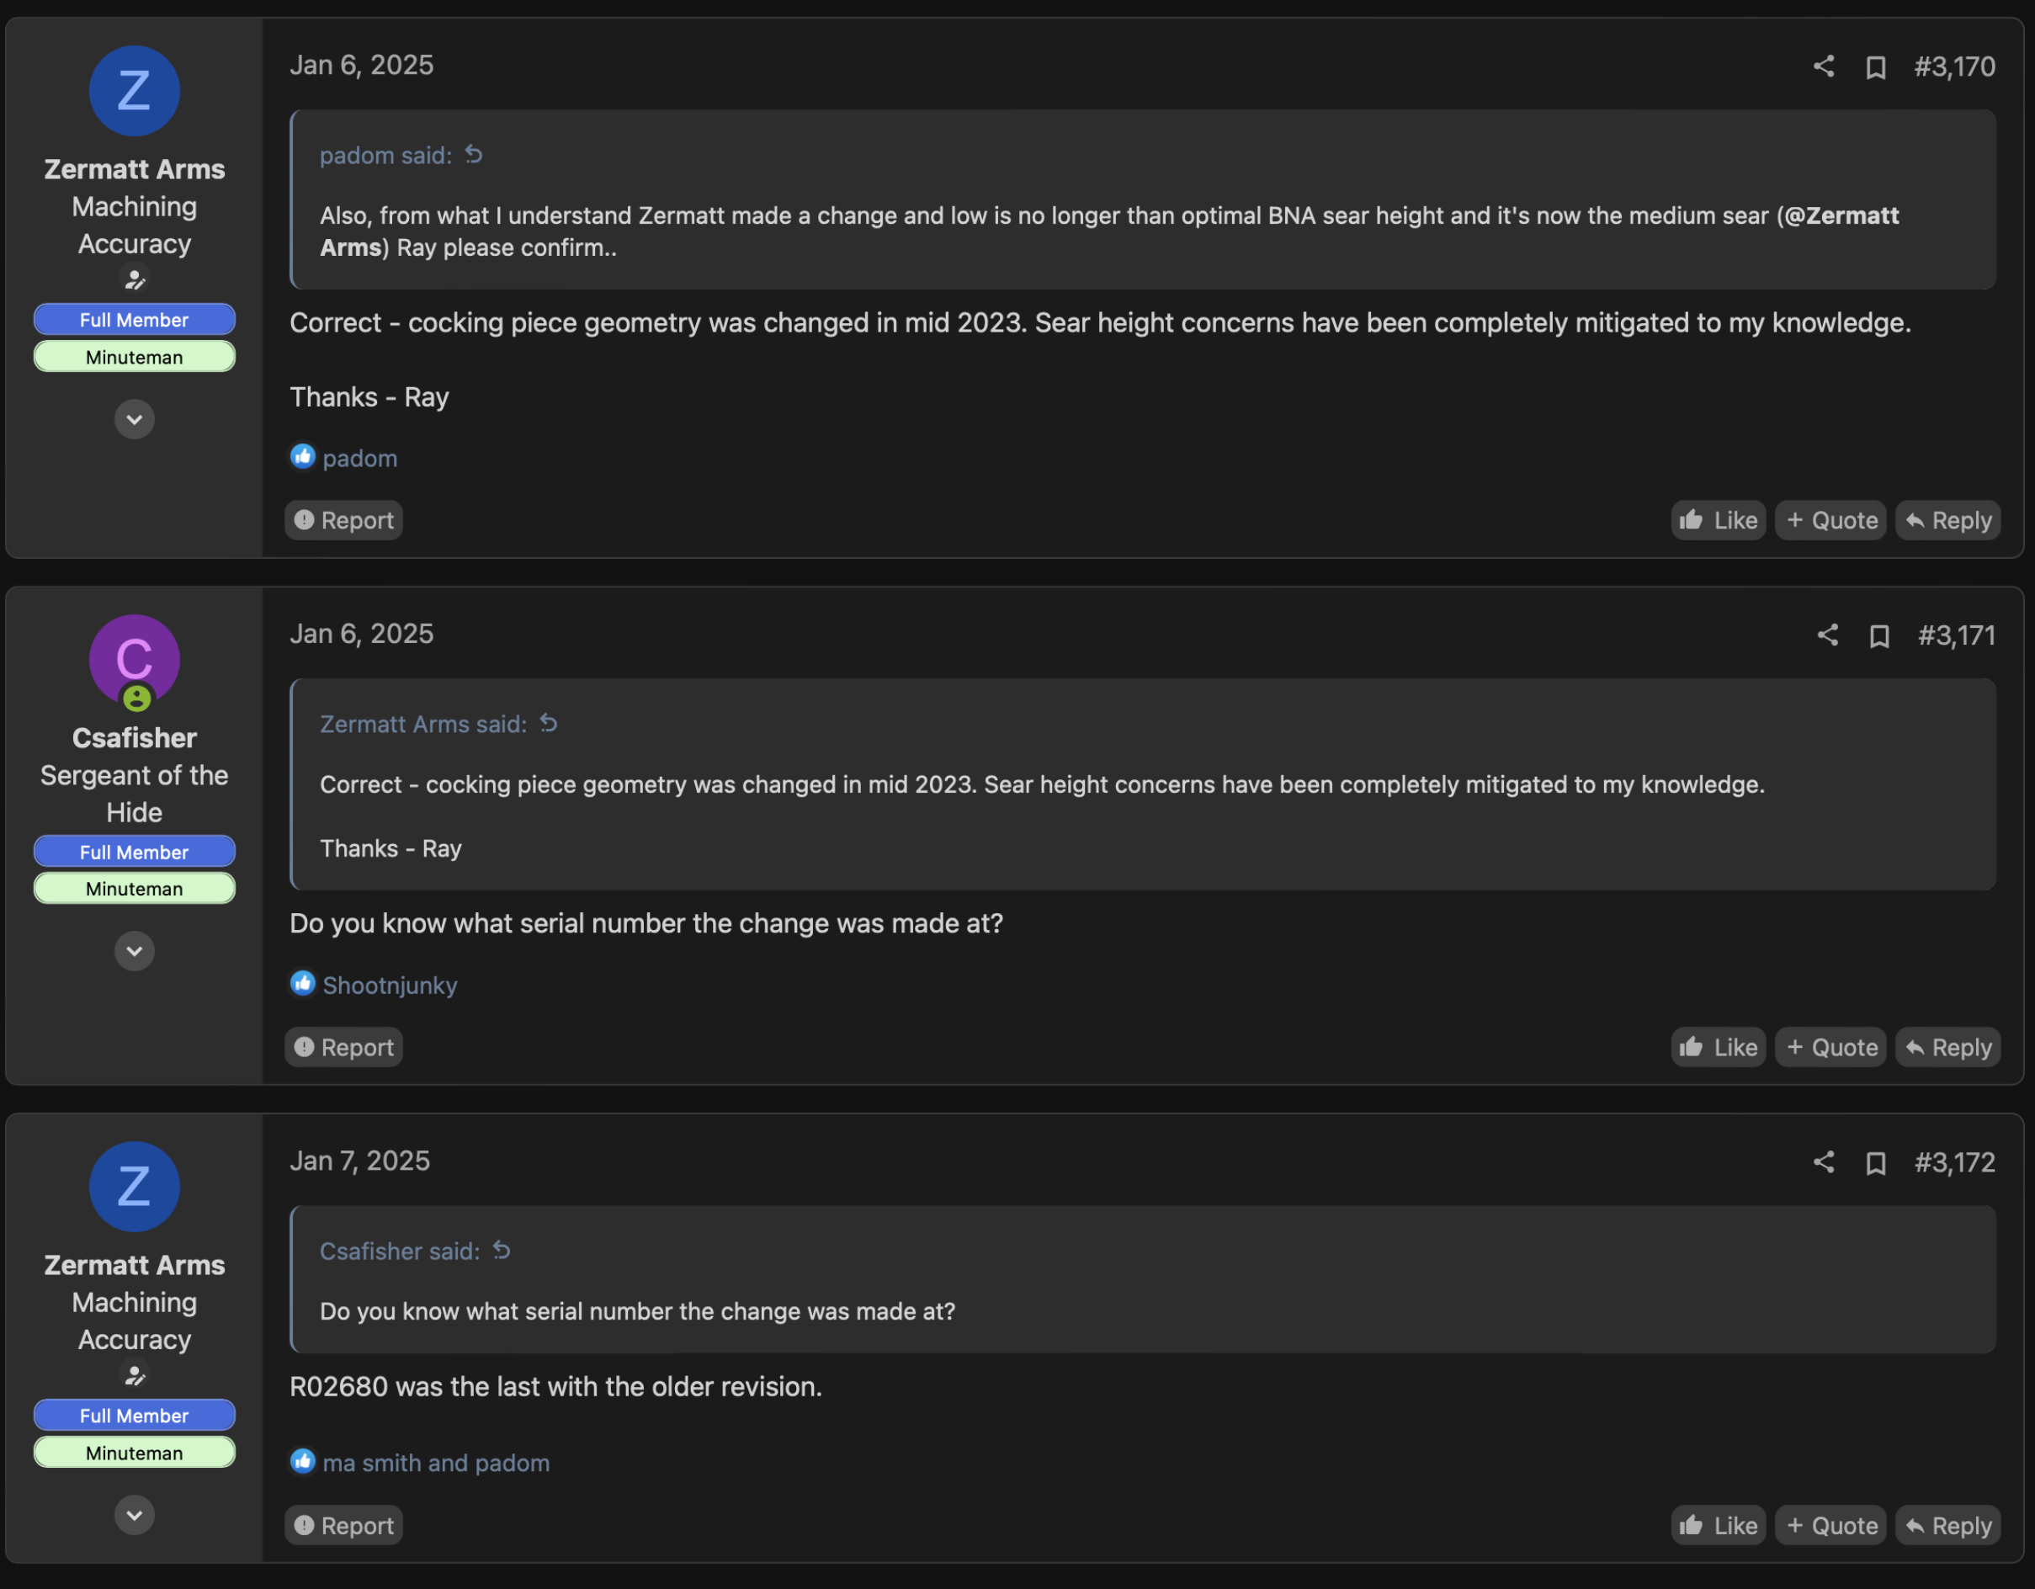Like post #3,170

point(1719,521)
